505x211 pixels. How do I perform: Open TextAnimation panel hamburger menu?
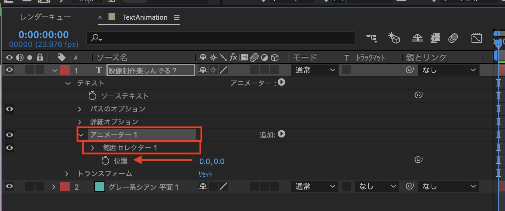click(176, 17)
